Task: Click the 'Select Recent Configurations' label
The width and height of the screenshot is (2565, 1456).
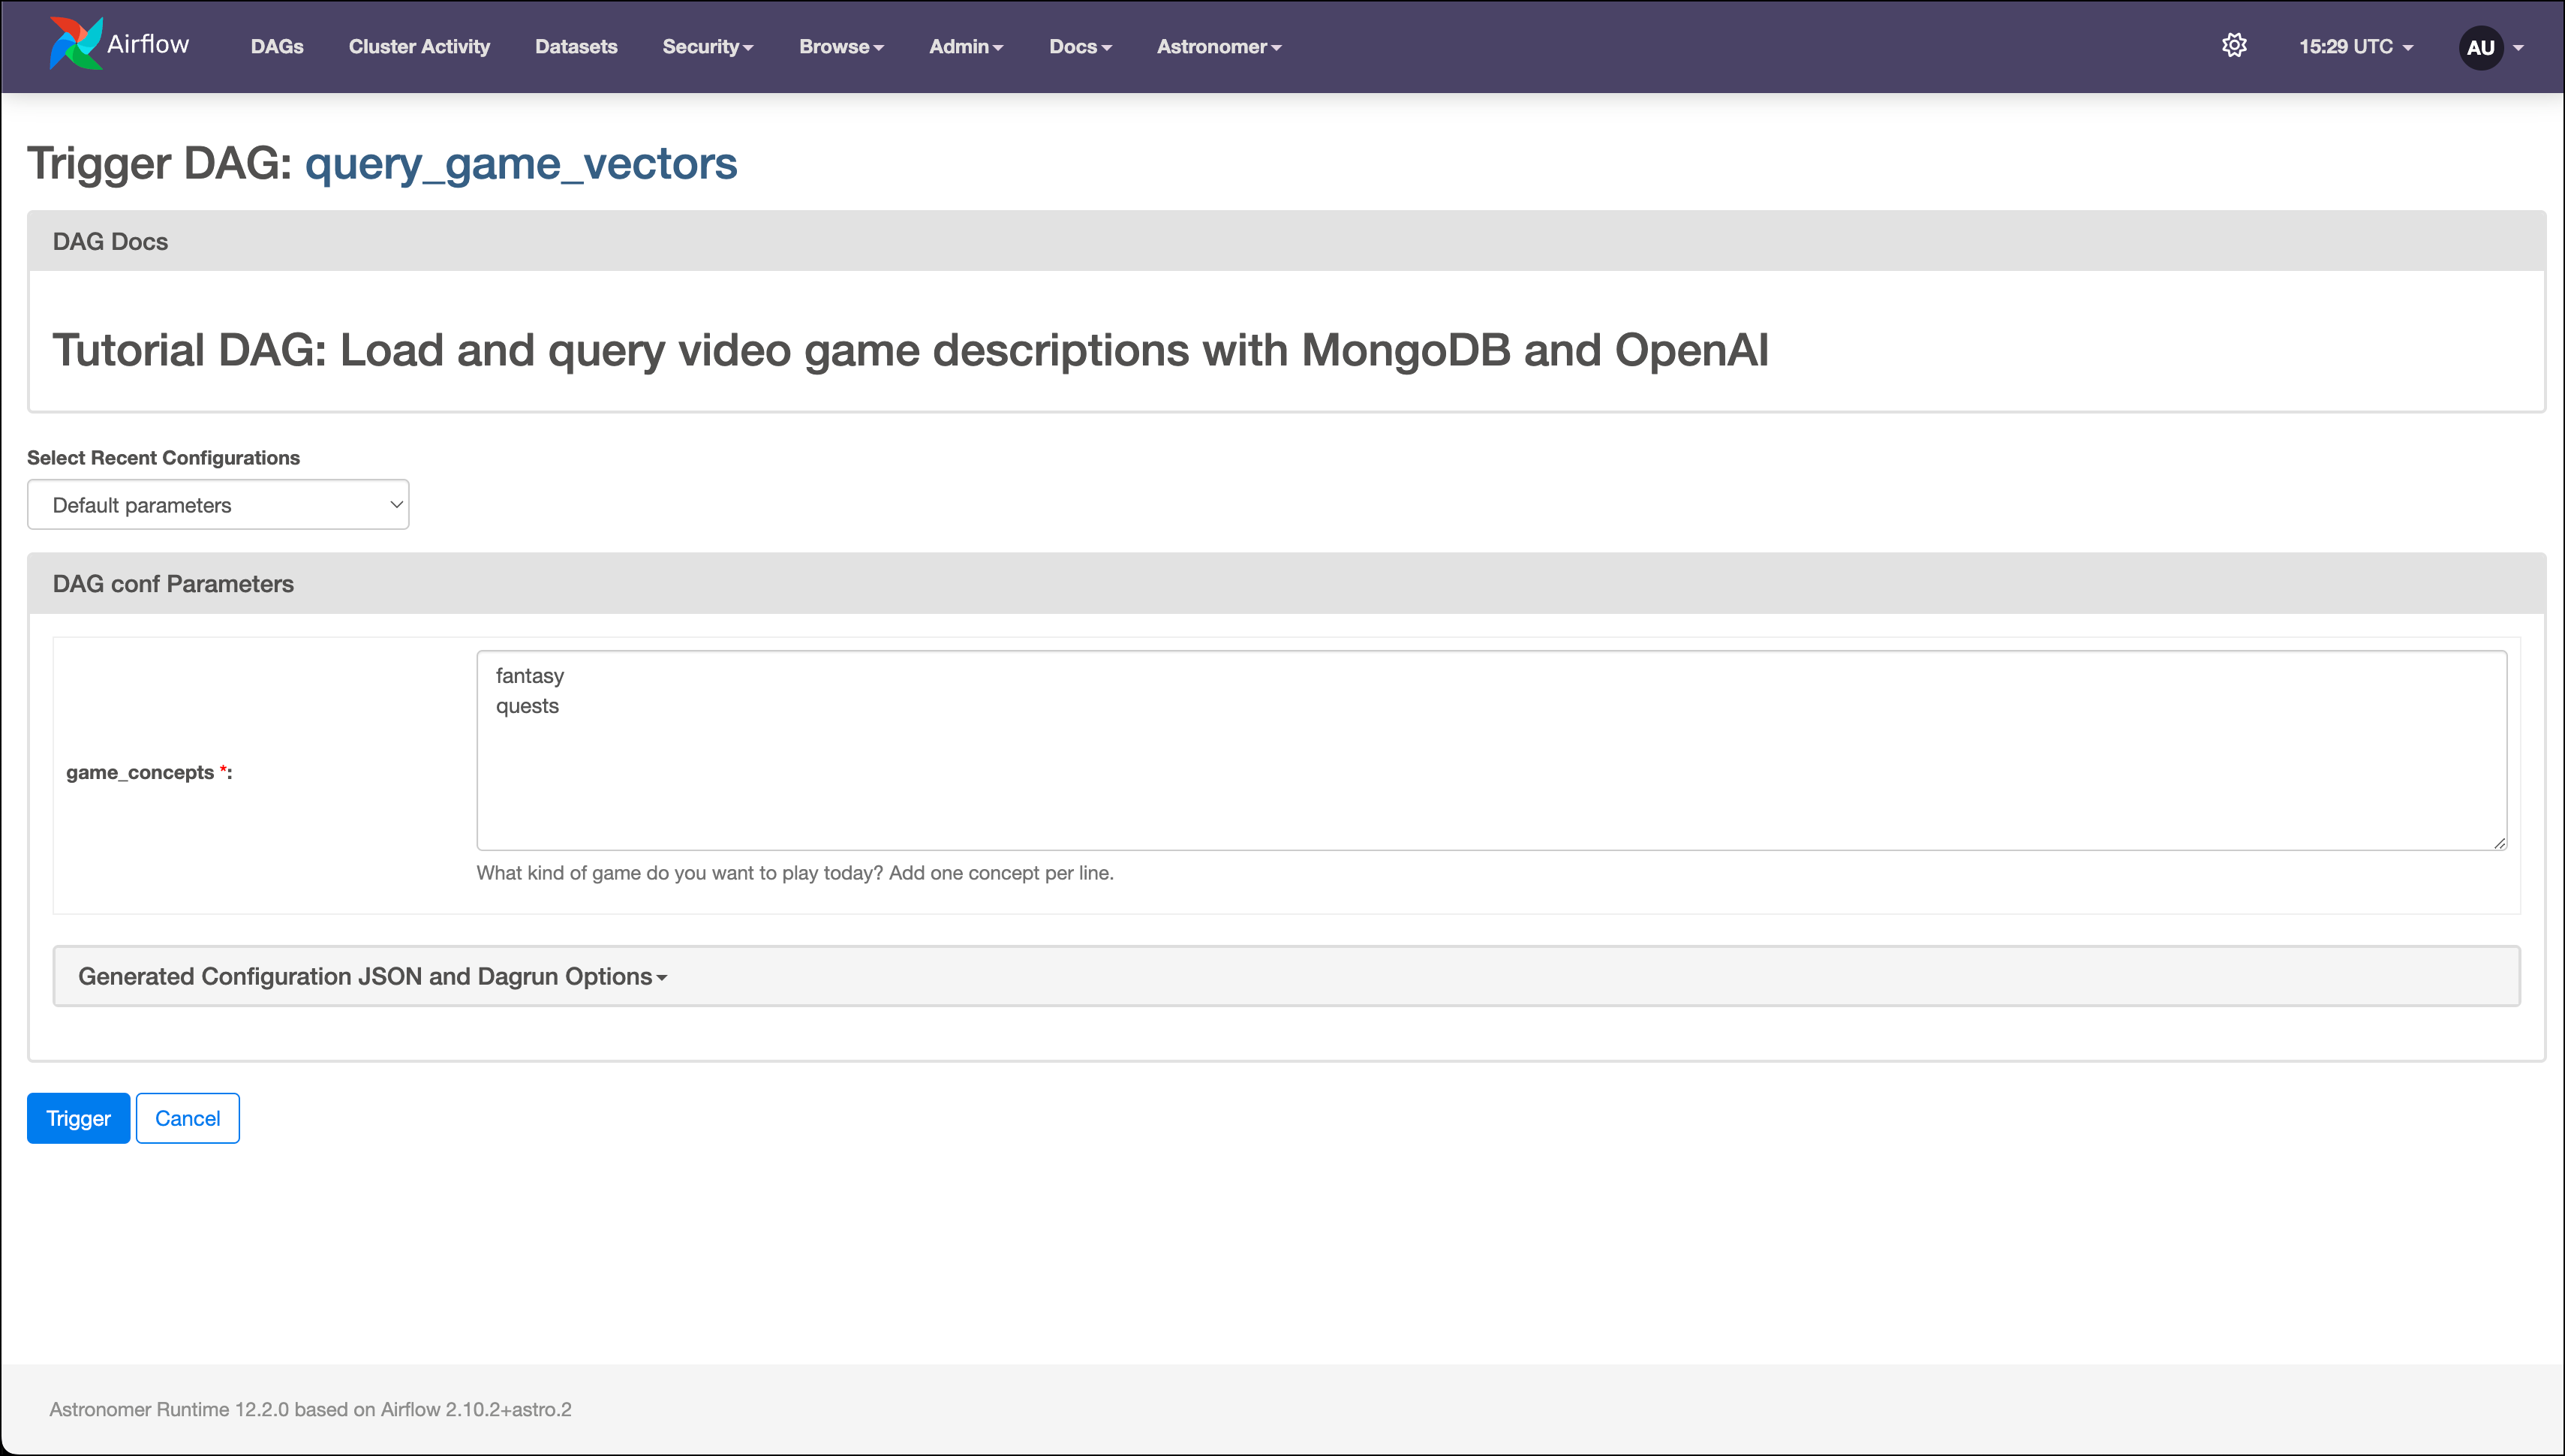Action: (x=163, y=457)
